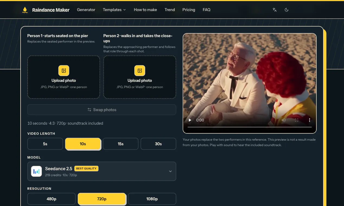Viewport: 344px width, 206px height.
Task: Click the '10 seconds · 4:3 · 720p · soundtrack included' line
Action: (x=65, y=123)
